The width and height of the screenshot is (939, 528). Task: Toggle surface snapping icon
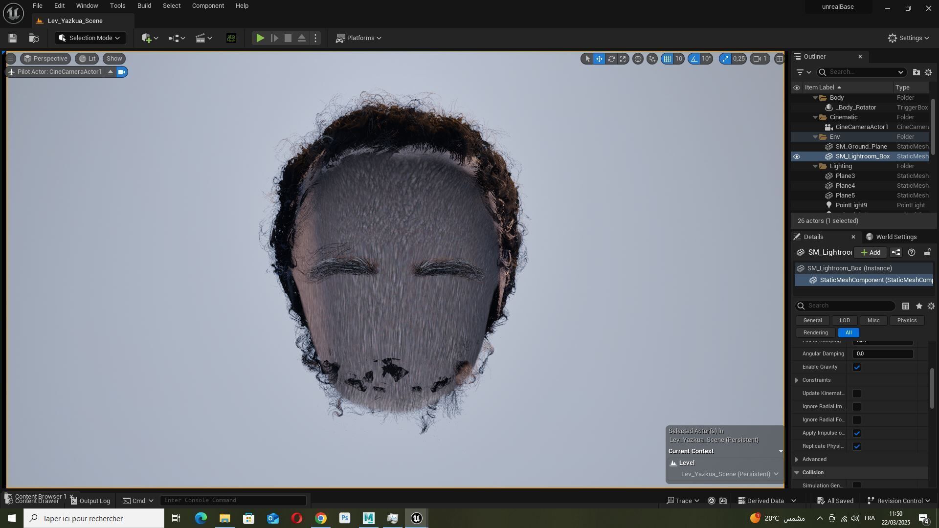[652, 59]
